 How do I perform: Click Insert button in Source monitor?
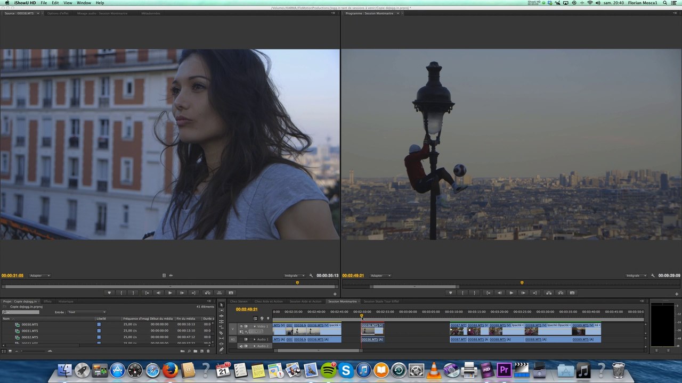coord(208,293)
